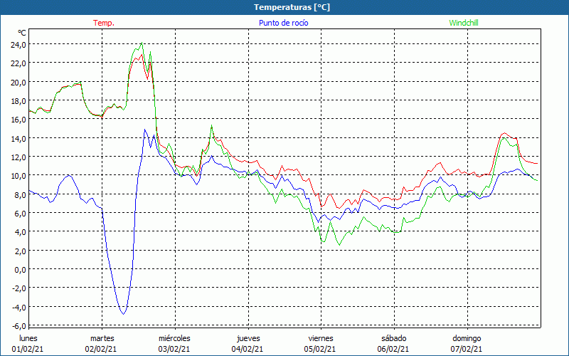Viewport: 569px width, 356px height.
Task: Click the -6,0 y-axis value
Action: 19,326
